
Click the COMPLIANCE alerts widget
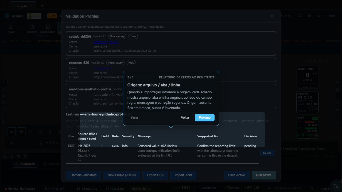308,77
